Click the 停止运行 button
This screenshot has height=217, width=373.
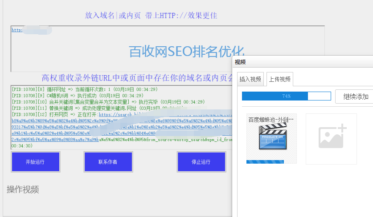(201, 162)
